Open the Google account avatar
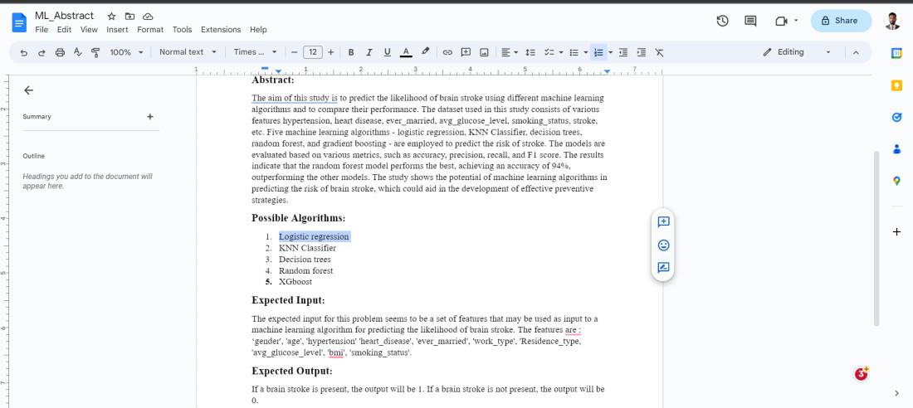The width and height of the screenshot is (913, 408). pyautogui.click(x=892, y=21)
